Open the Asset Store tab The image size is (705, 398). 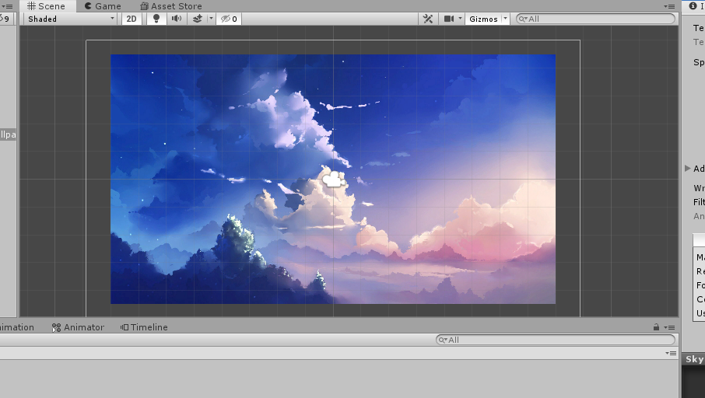[x=171, y=6]
